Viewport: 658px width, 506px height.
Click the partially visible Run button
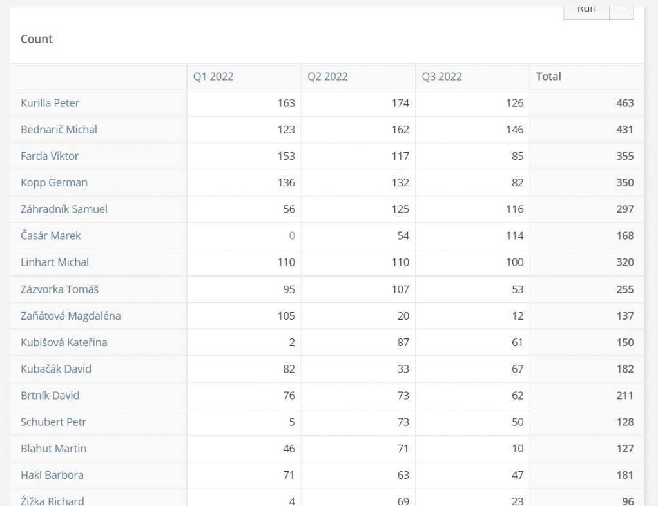tap(586, 13)
